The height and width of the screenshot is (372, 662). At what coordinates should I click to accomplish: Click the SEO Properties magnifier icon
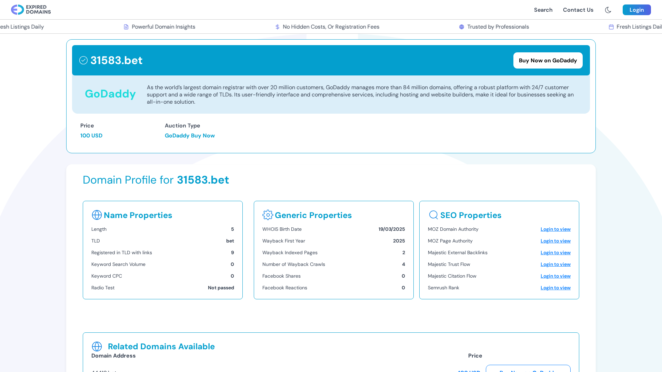[433, 215]
